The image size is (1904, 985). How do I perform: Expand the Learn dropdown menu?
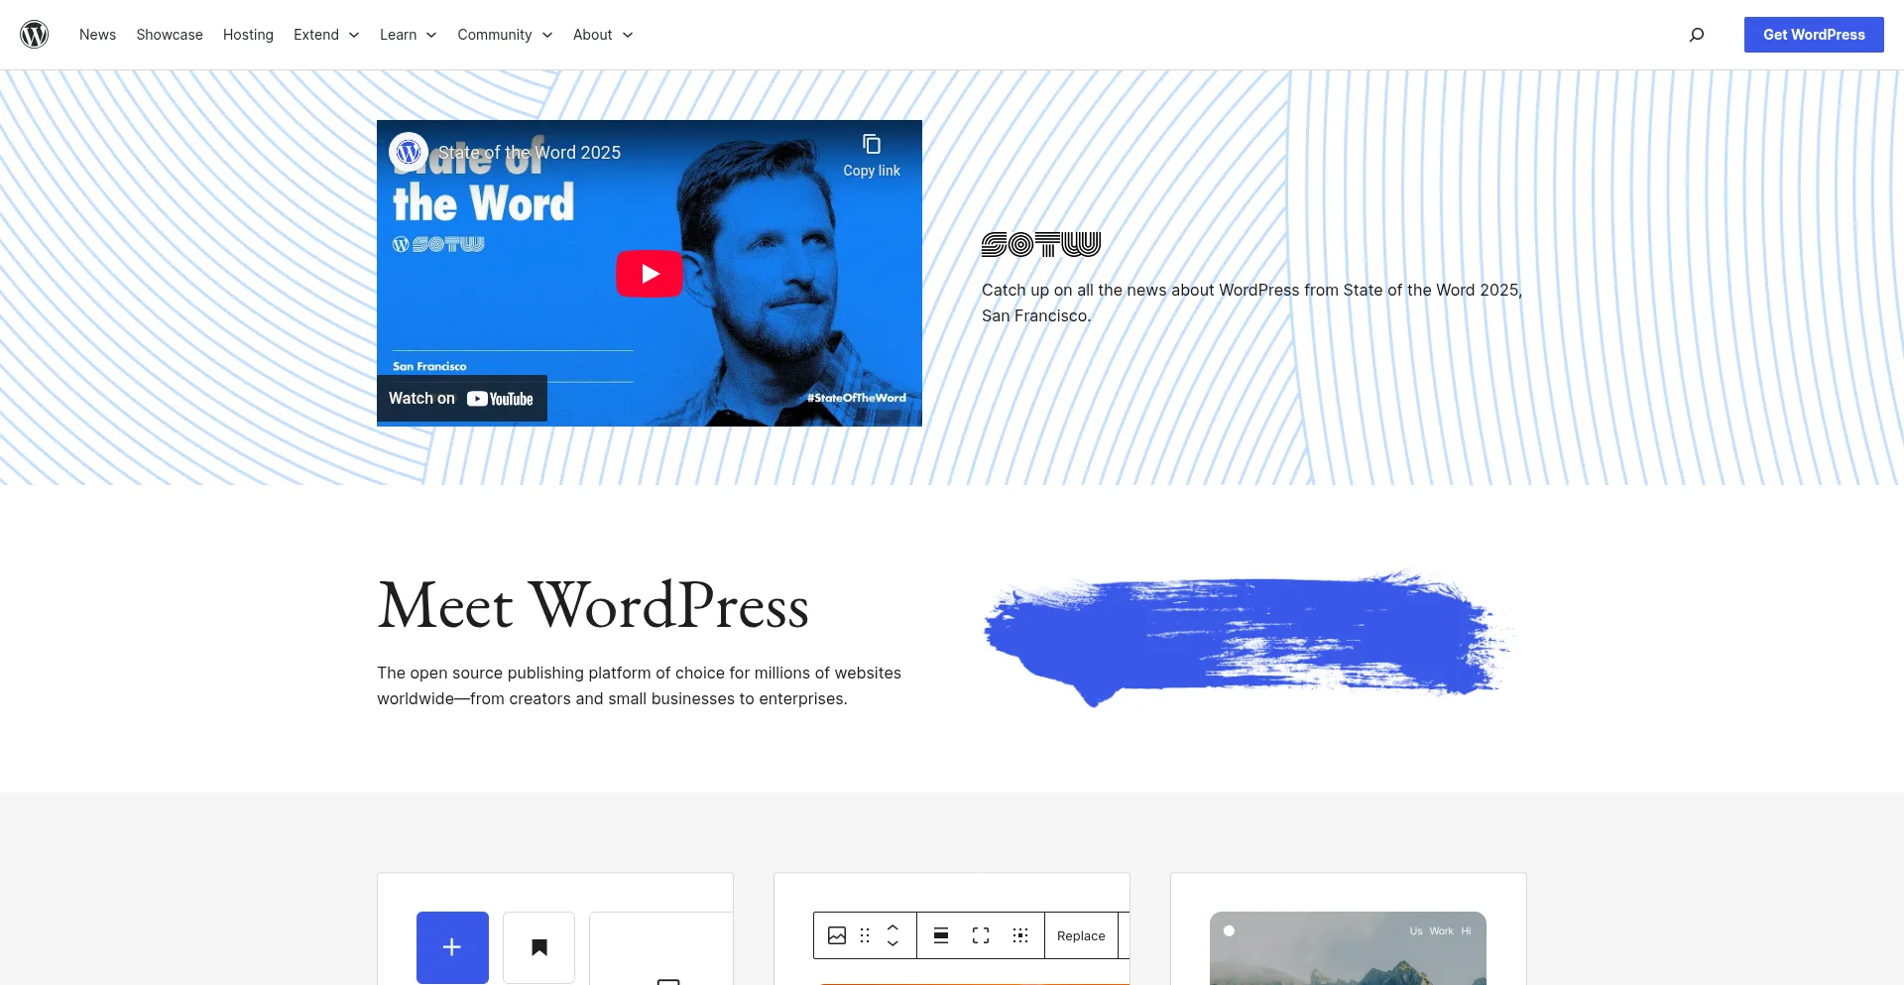(408, 35)
